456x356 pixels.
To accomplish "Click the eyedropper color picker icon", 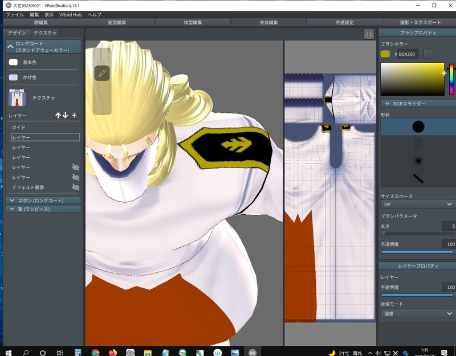I will coord(428,54).
